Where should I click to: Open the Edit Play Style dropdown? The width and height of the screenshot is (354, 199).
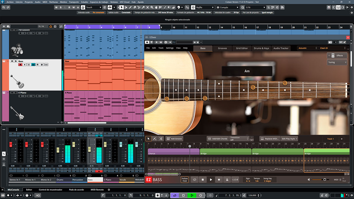289,139
